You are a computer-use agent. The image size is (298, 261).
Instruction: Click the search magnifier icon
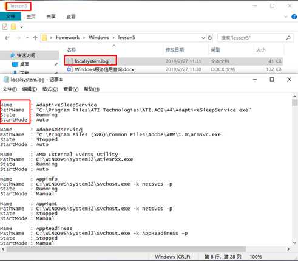288,38
